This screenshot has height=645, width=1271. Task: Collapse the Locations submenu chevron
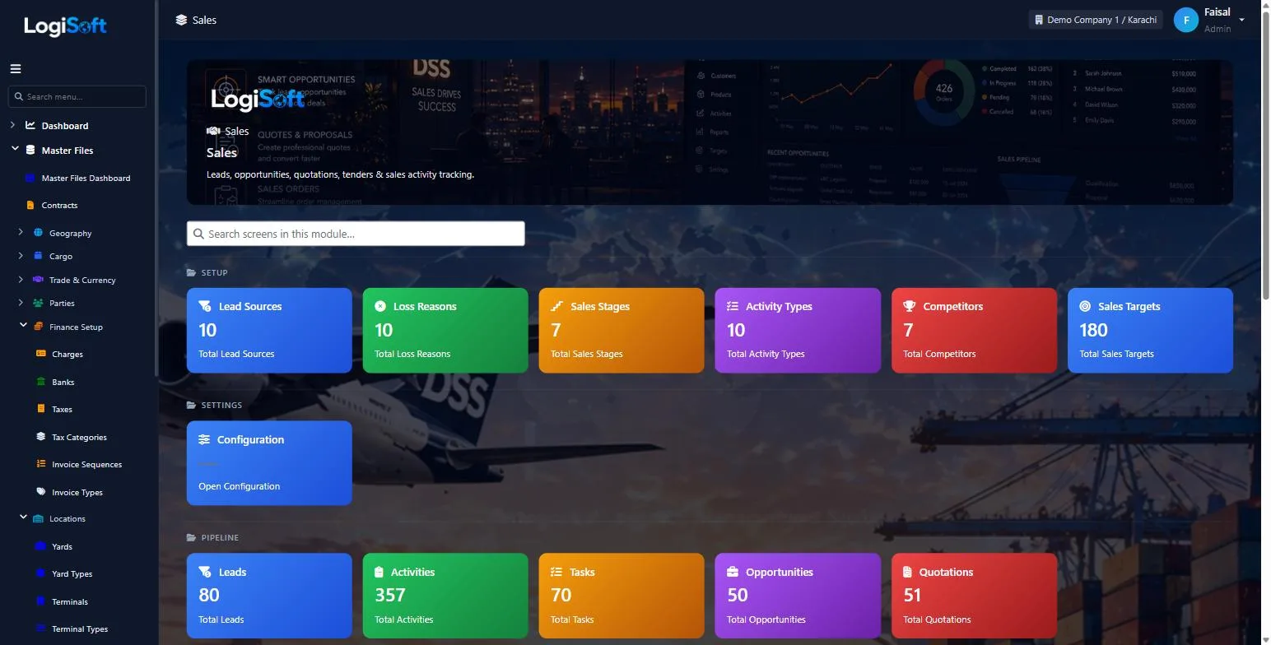click(23, 518)
